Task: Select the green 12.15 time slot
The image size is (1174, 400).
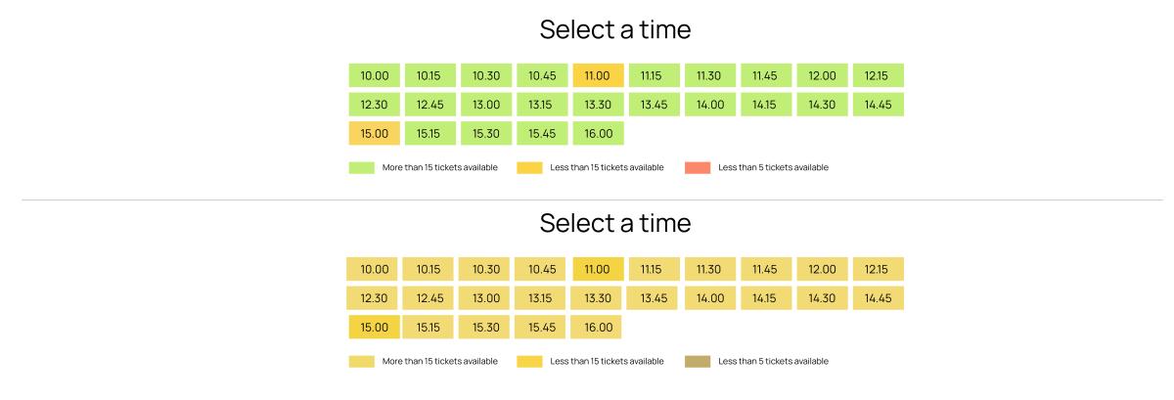Action: coord(878,75)
